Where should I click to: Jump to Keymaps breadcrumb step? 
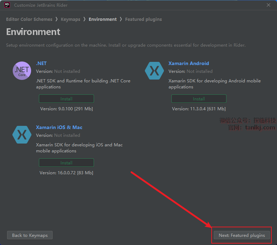click(x=71, y=19)
